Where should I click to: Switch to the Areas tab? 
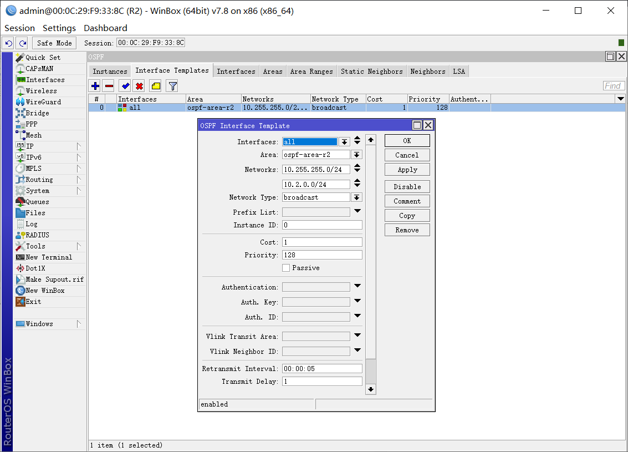click(273, 72)
